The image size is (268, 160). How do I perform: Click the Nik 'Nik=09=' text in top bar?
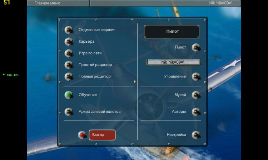220,3
